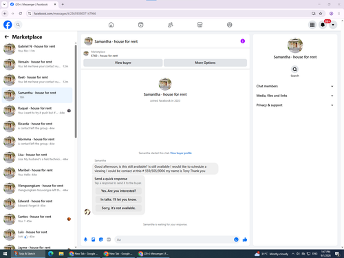Open Luis house for rent chat
The image size is (344, 258).
(37, 235)
